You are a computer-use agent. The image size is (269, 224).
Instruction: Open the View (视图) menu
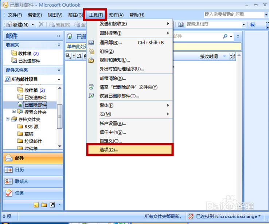tap(55, 15)
